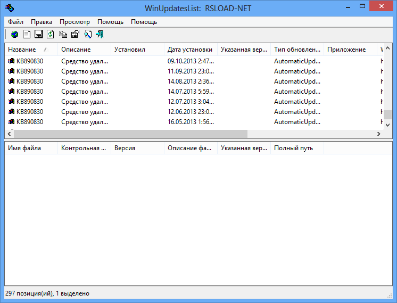The image size is (397, 303).
Task: Select date cell 14.08.2013 2:36...
Action: click(191, 81)
